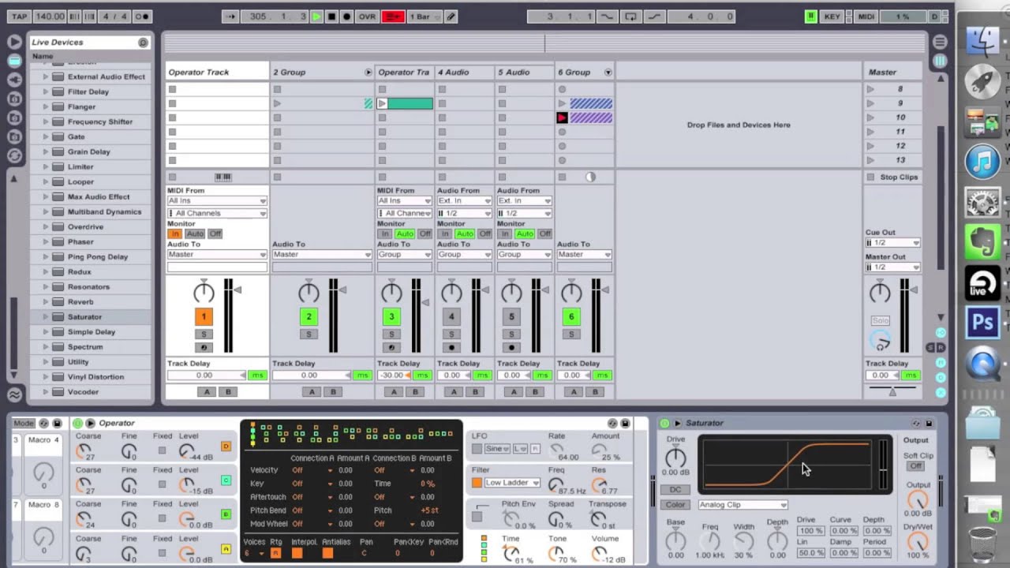Click the browser search magnifier icon

click(143, 43)
